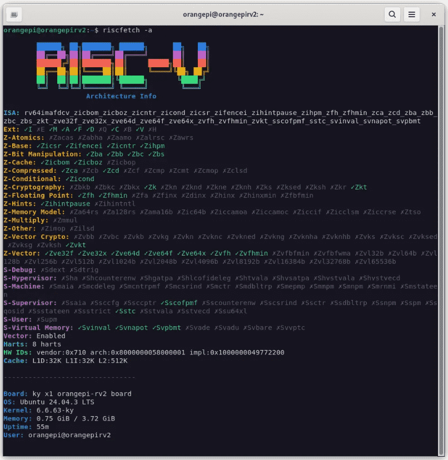The image size is (448, 460).
Task: Click the ✗Zihintntl entry
Action: [115, 203]
